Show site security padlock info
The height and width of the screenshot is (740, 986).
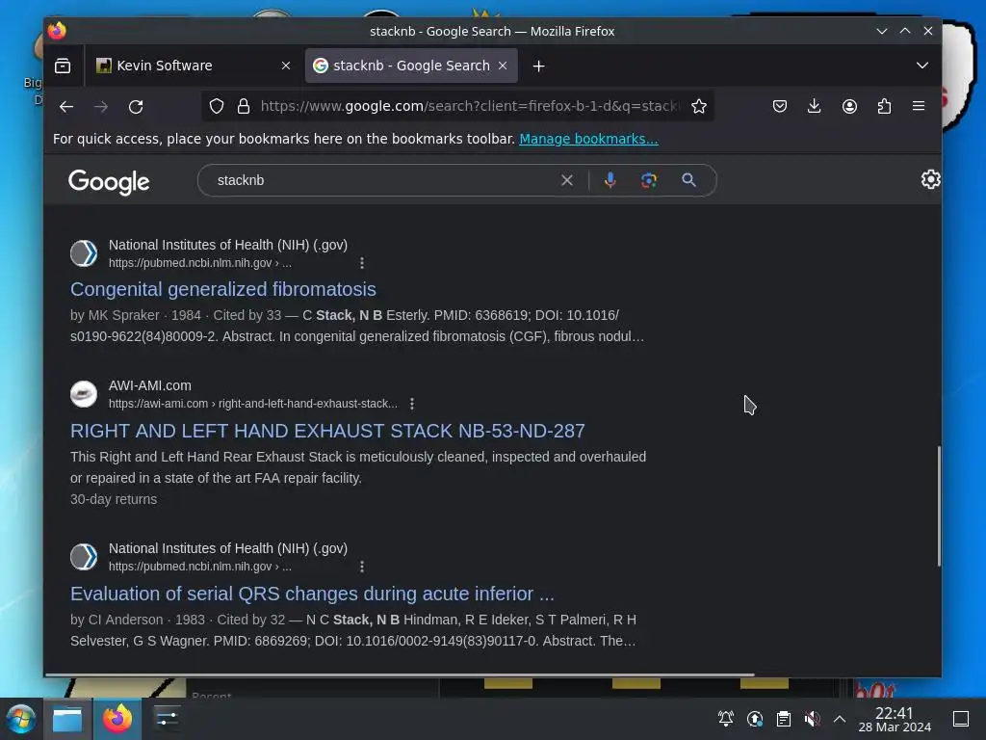244,106
